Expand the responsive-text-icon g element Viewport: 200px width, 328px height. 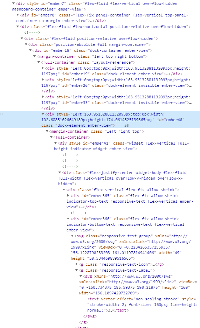(x=76, y=264)
